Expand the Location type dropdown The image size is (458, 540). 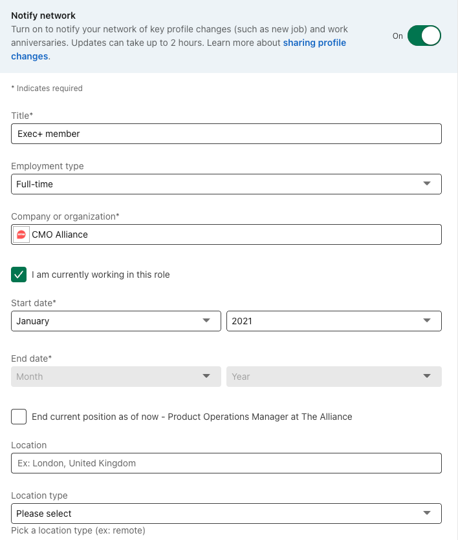226,514
